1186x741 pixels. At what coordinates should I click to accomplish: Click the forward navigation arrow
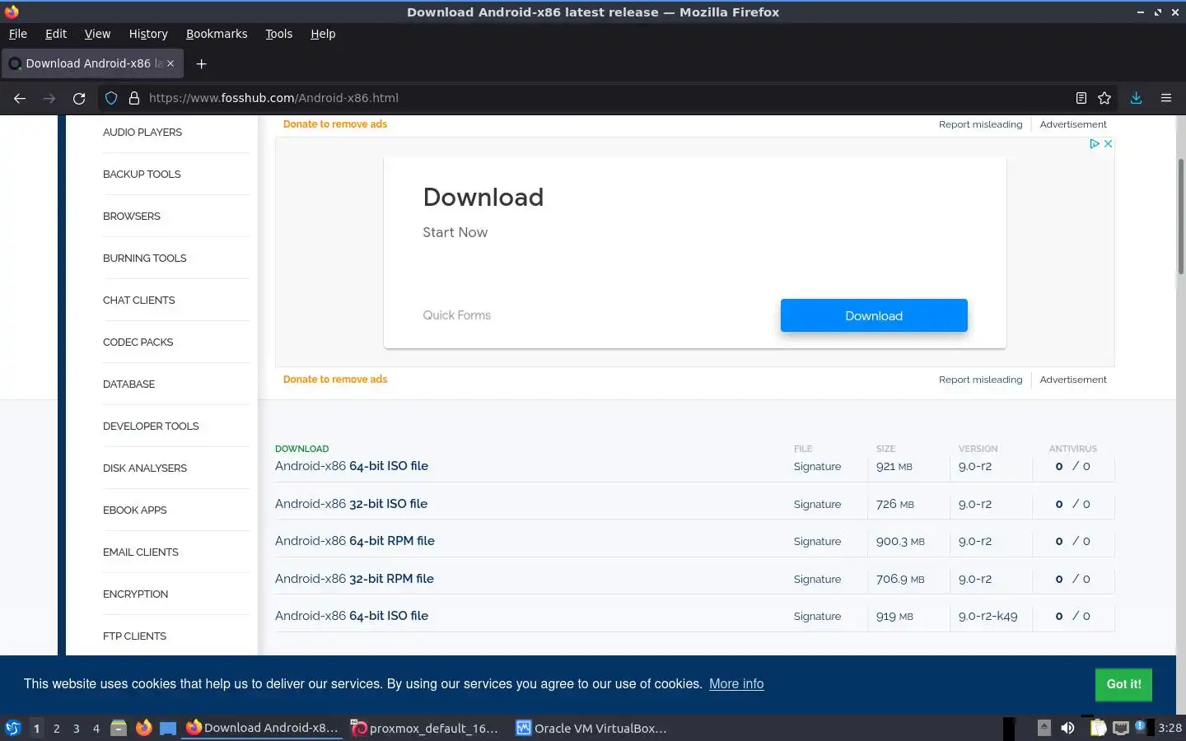49,98
